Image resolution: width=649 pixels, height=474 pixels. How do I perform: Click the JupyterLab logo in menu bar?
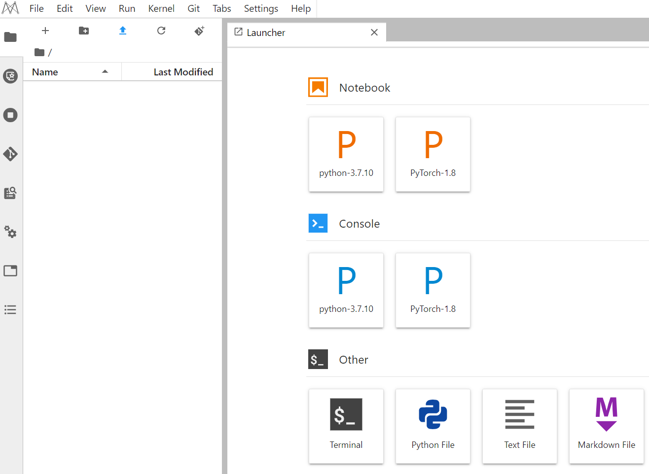[10, 8]
